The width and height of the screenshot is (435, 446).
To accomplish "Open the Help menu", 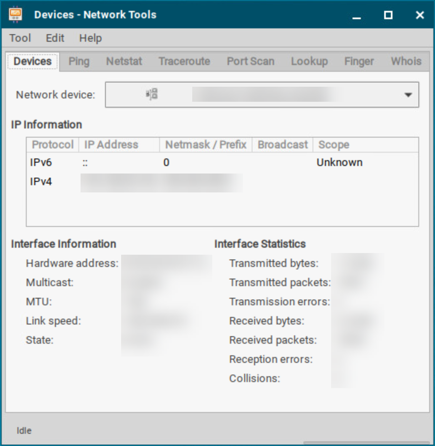I will tap(91, 38).
